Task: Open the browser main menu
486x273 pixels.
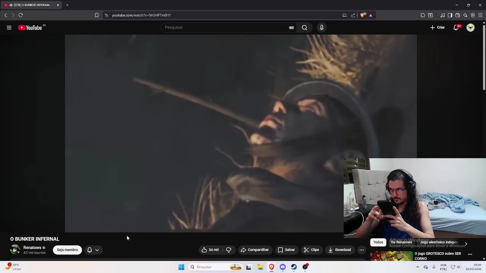Action: pos(480,15)
